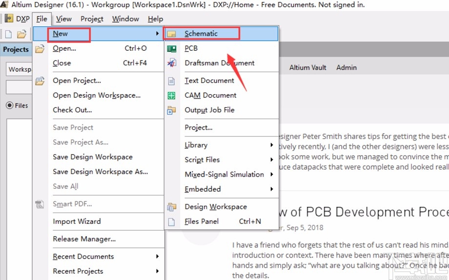
Task: Click the Open... folder icon in File menu
Action: [x=40, y=48]
